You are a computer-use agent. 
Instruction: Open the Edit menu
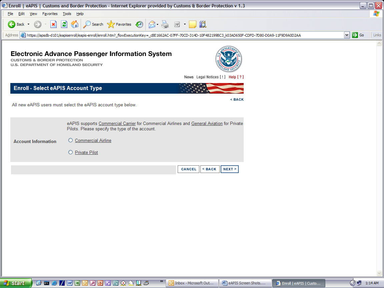coord(21,14)
